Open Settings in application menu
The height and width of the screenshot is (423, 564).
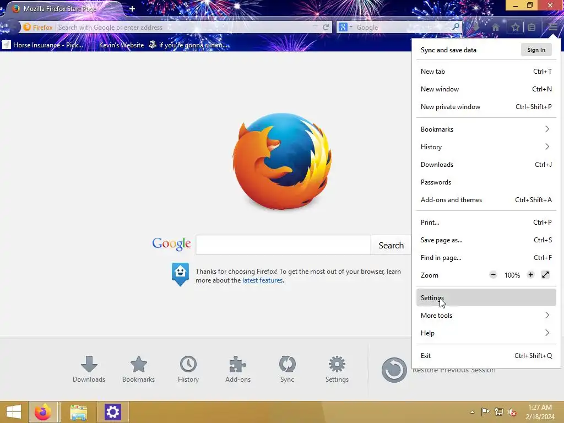tap(486, 298)
